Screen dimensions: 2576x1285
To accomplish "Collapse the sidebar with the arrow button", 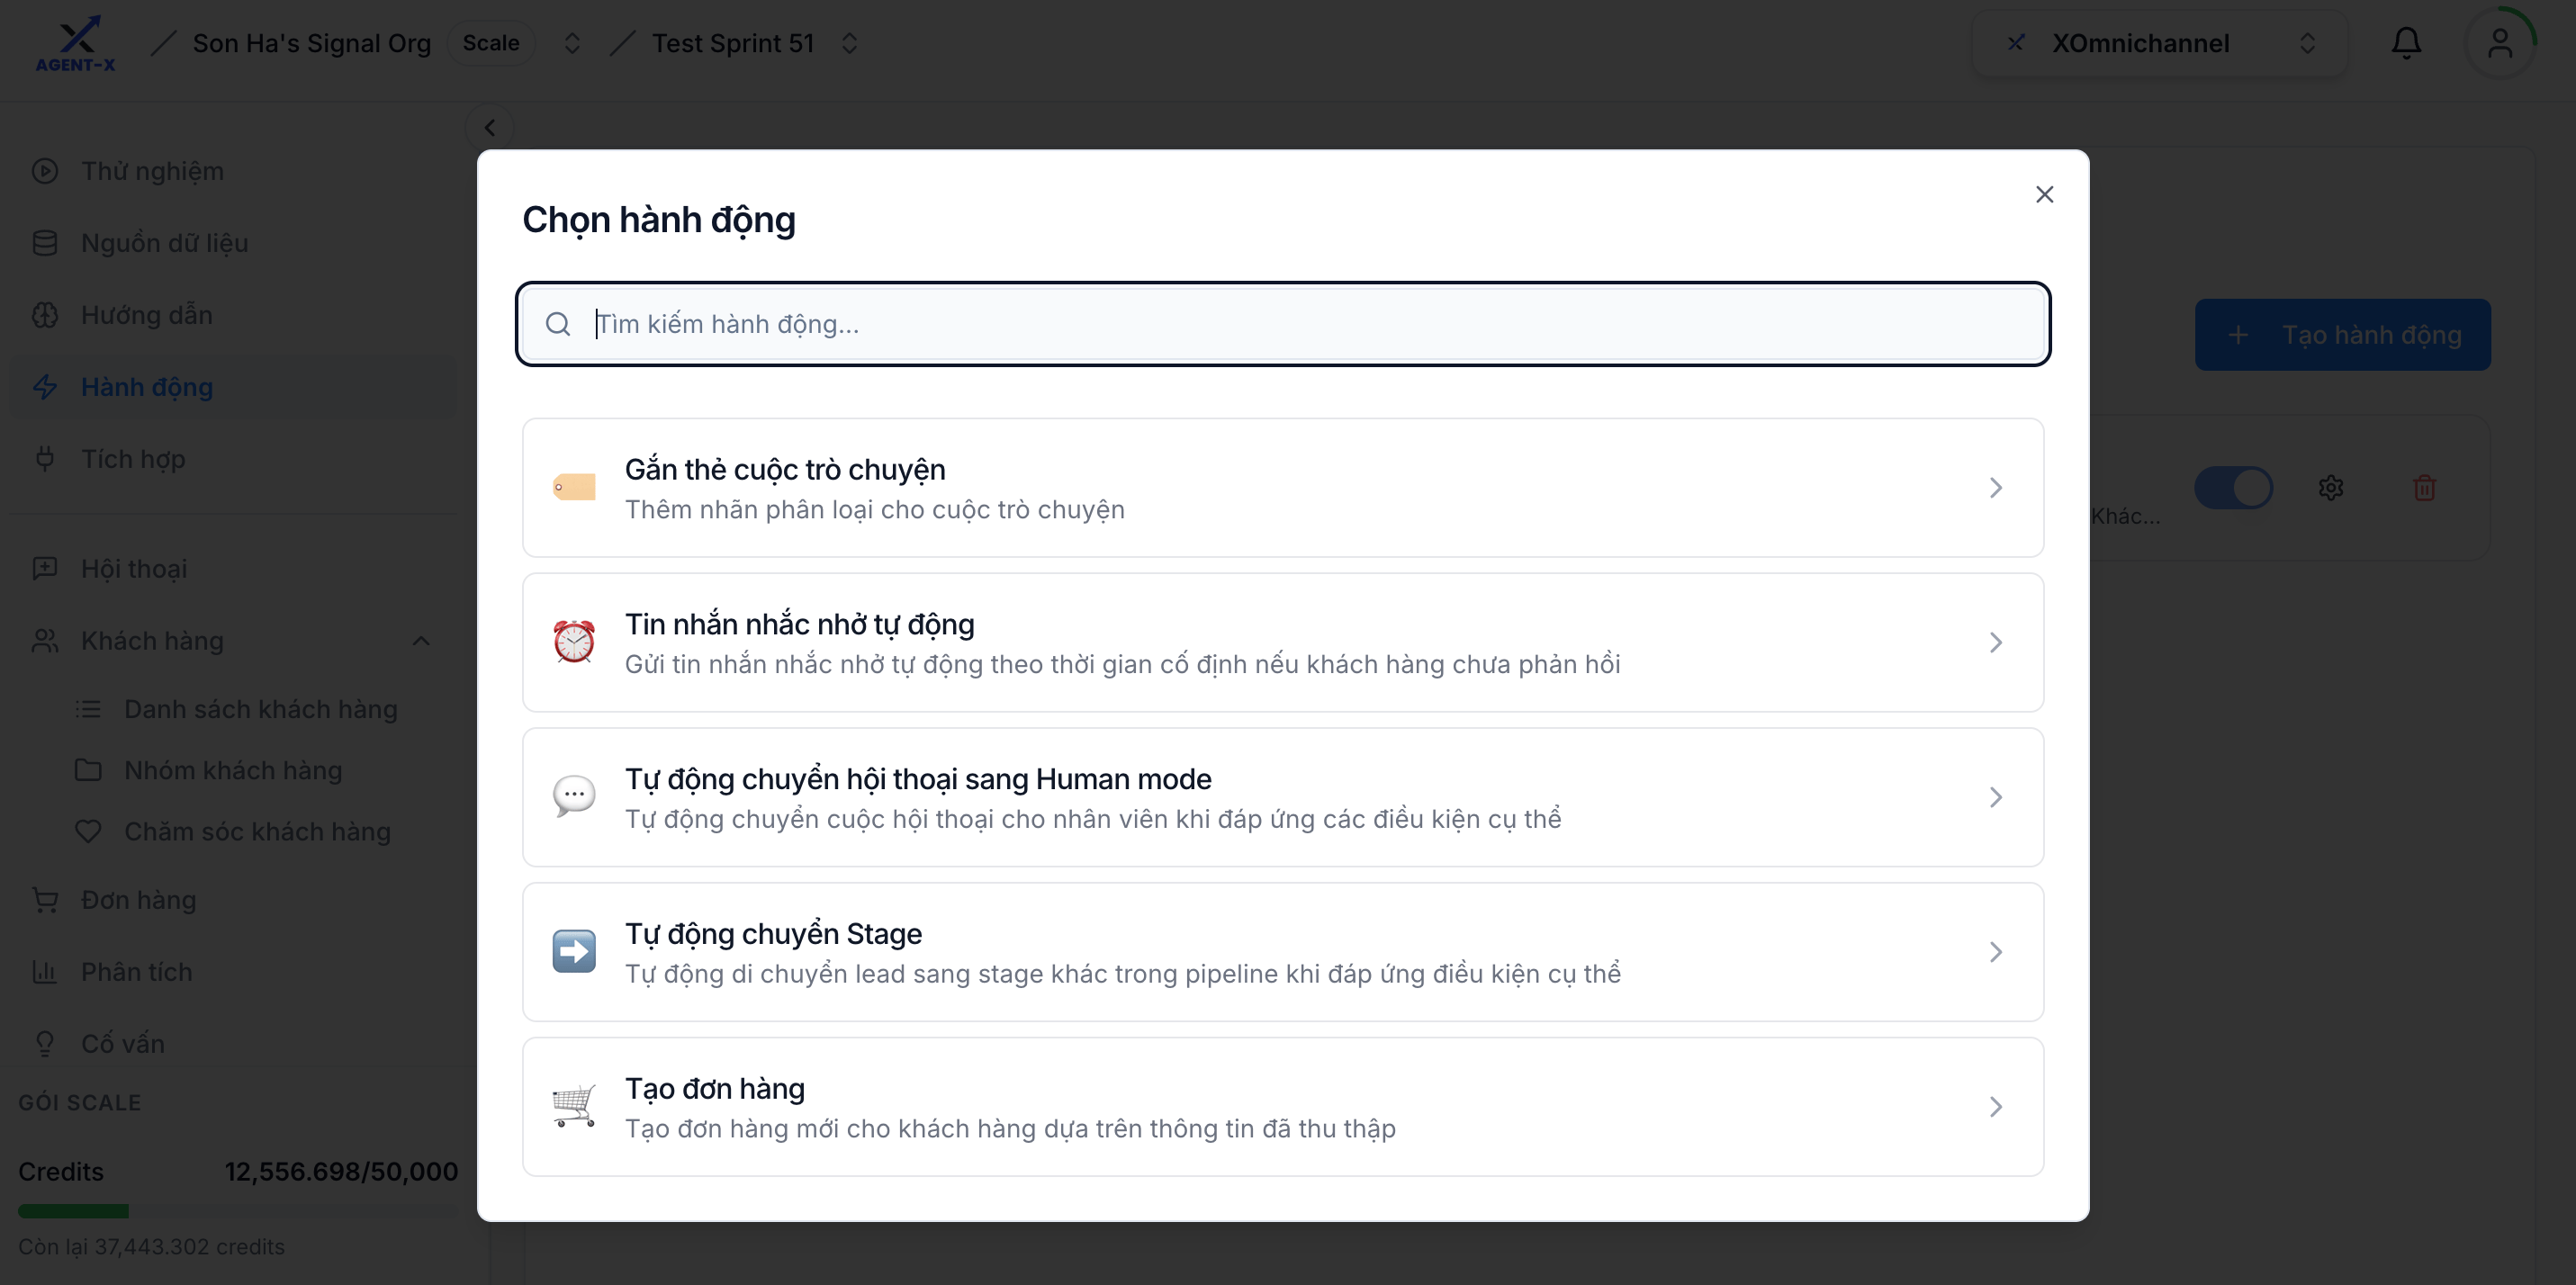I will coord(490,127).
